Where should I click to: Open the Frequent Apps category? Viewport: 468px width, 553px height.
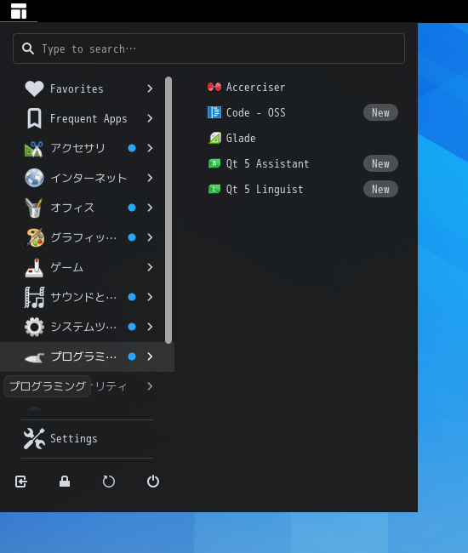(x=87, y=118)
